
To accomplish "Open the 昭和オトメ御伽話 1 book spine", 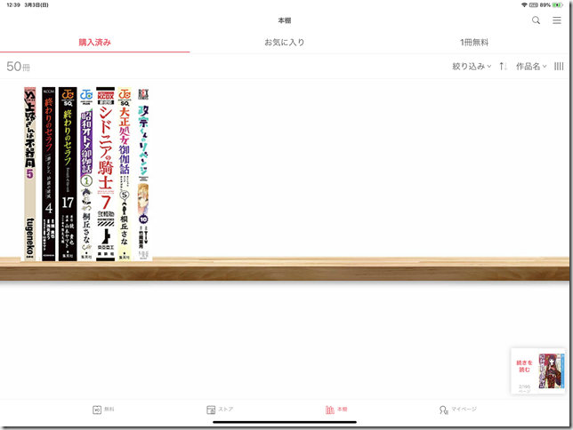I will tap(86, 174).
